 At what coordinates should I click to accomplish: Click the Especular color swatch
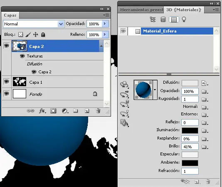[190, 155]
